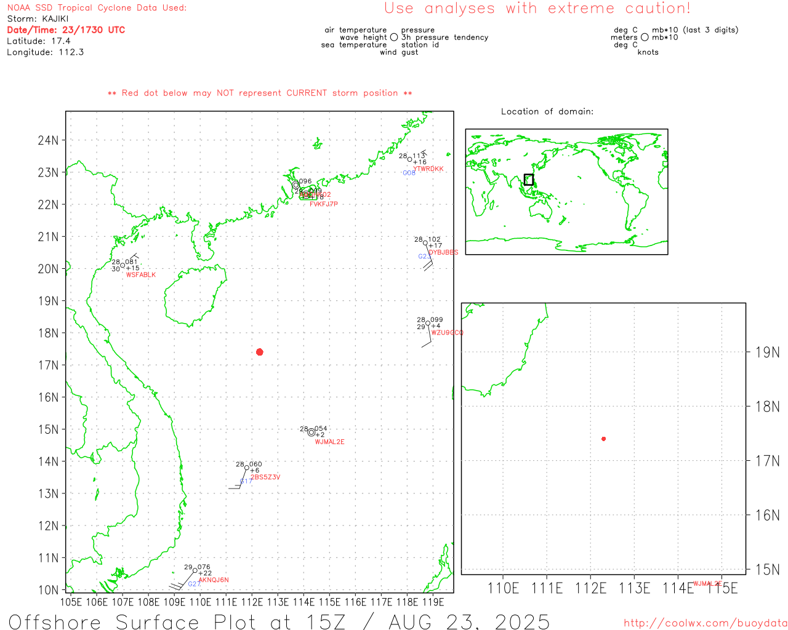Click the sea temperature legend label
This screenshot has height=630, width=788.
tap(354, 45)
